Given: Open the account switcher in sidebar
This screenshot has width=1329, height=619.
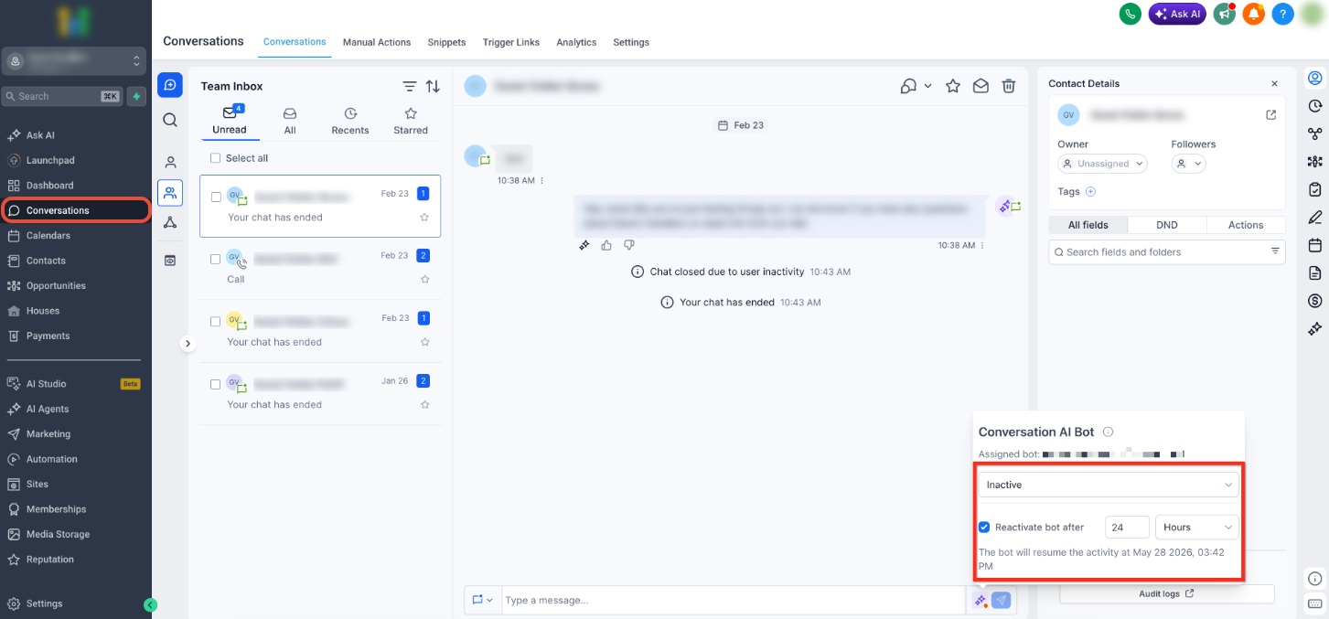Looking at the screenshot, I should point(74,61).
